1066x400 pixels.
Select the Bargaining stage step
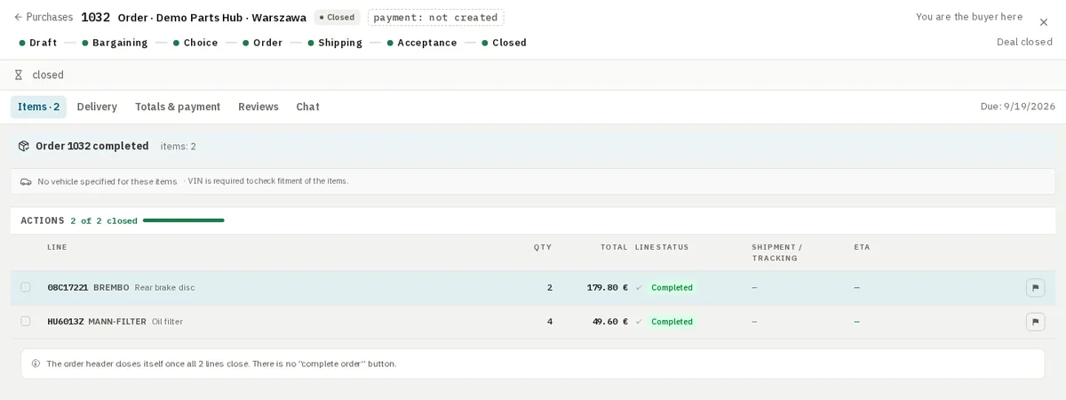115,43
